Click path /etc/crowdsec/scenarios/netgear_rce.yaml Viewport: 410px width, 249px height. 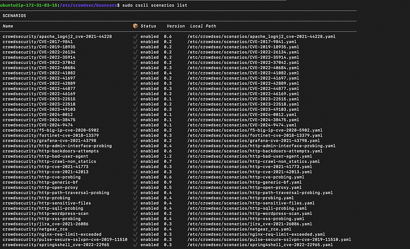click(239, 230)
